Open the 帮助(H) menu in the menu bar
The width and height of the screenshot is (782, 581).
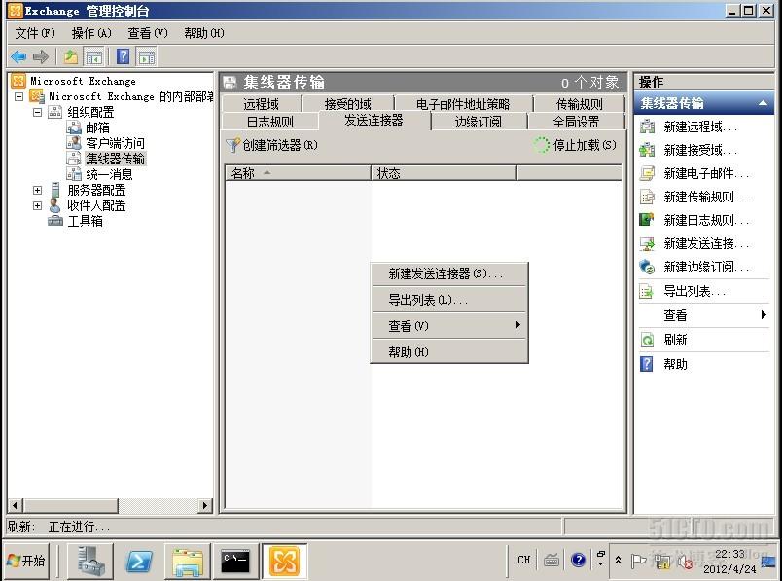[204, 33]
